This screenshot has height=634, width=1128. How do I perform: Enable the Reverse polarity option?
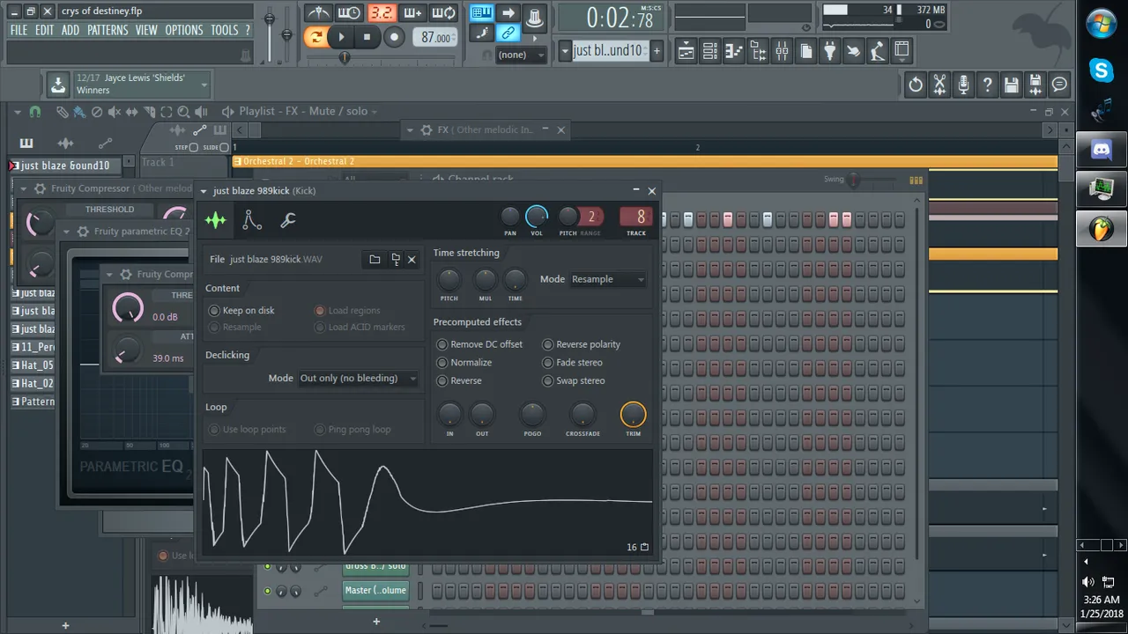pos(582,344)
